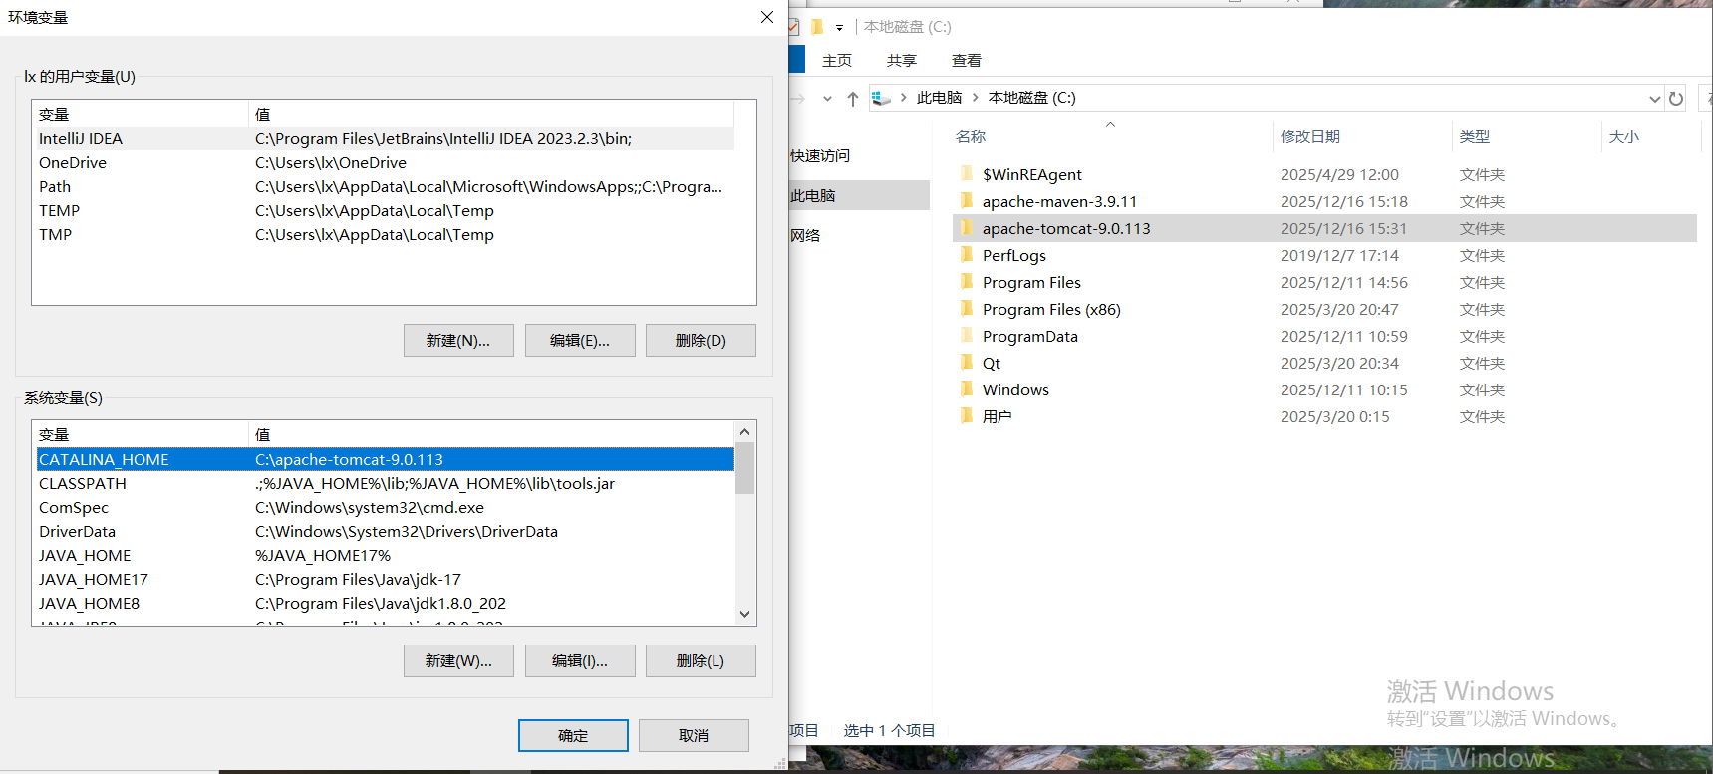Click chevron before 此电脑 in address bar
The width and height of the screenshot is (1713, 774).
point(903,97)
